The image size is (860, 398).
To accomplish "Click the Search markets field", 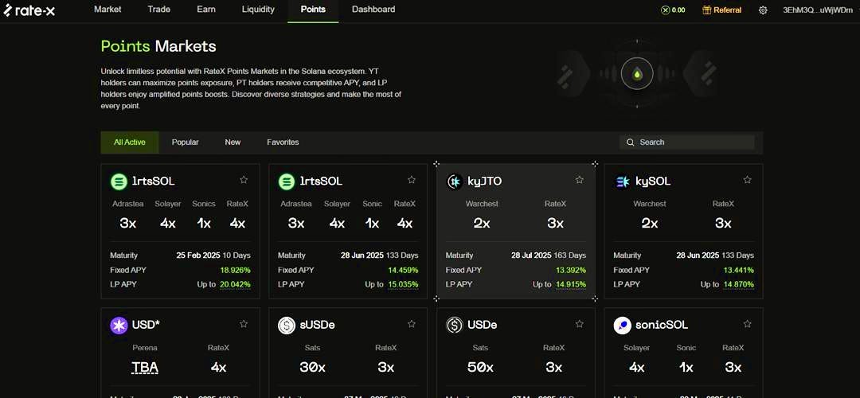I will click(687, 142).
